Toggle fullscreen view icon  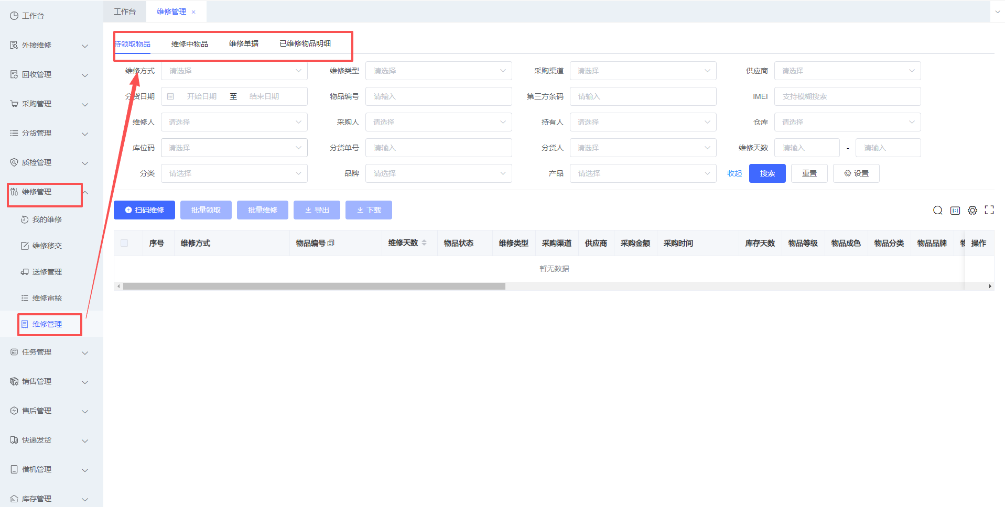pyautogui.click(x=989, y=210)
